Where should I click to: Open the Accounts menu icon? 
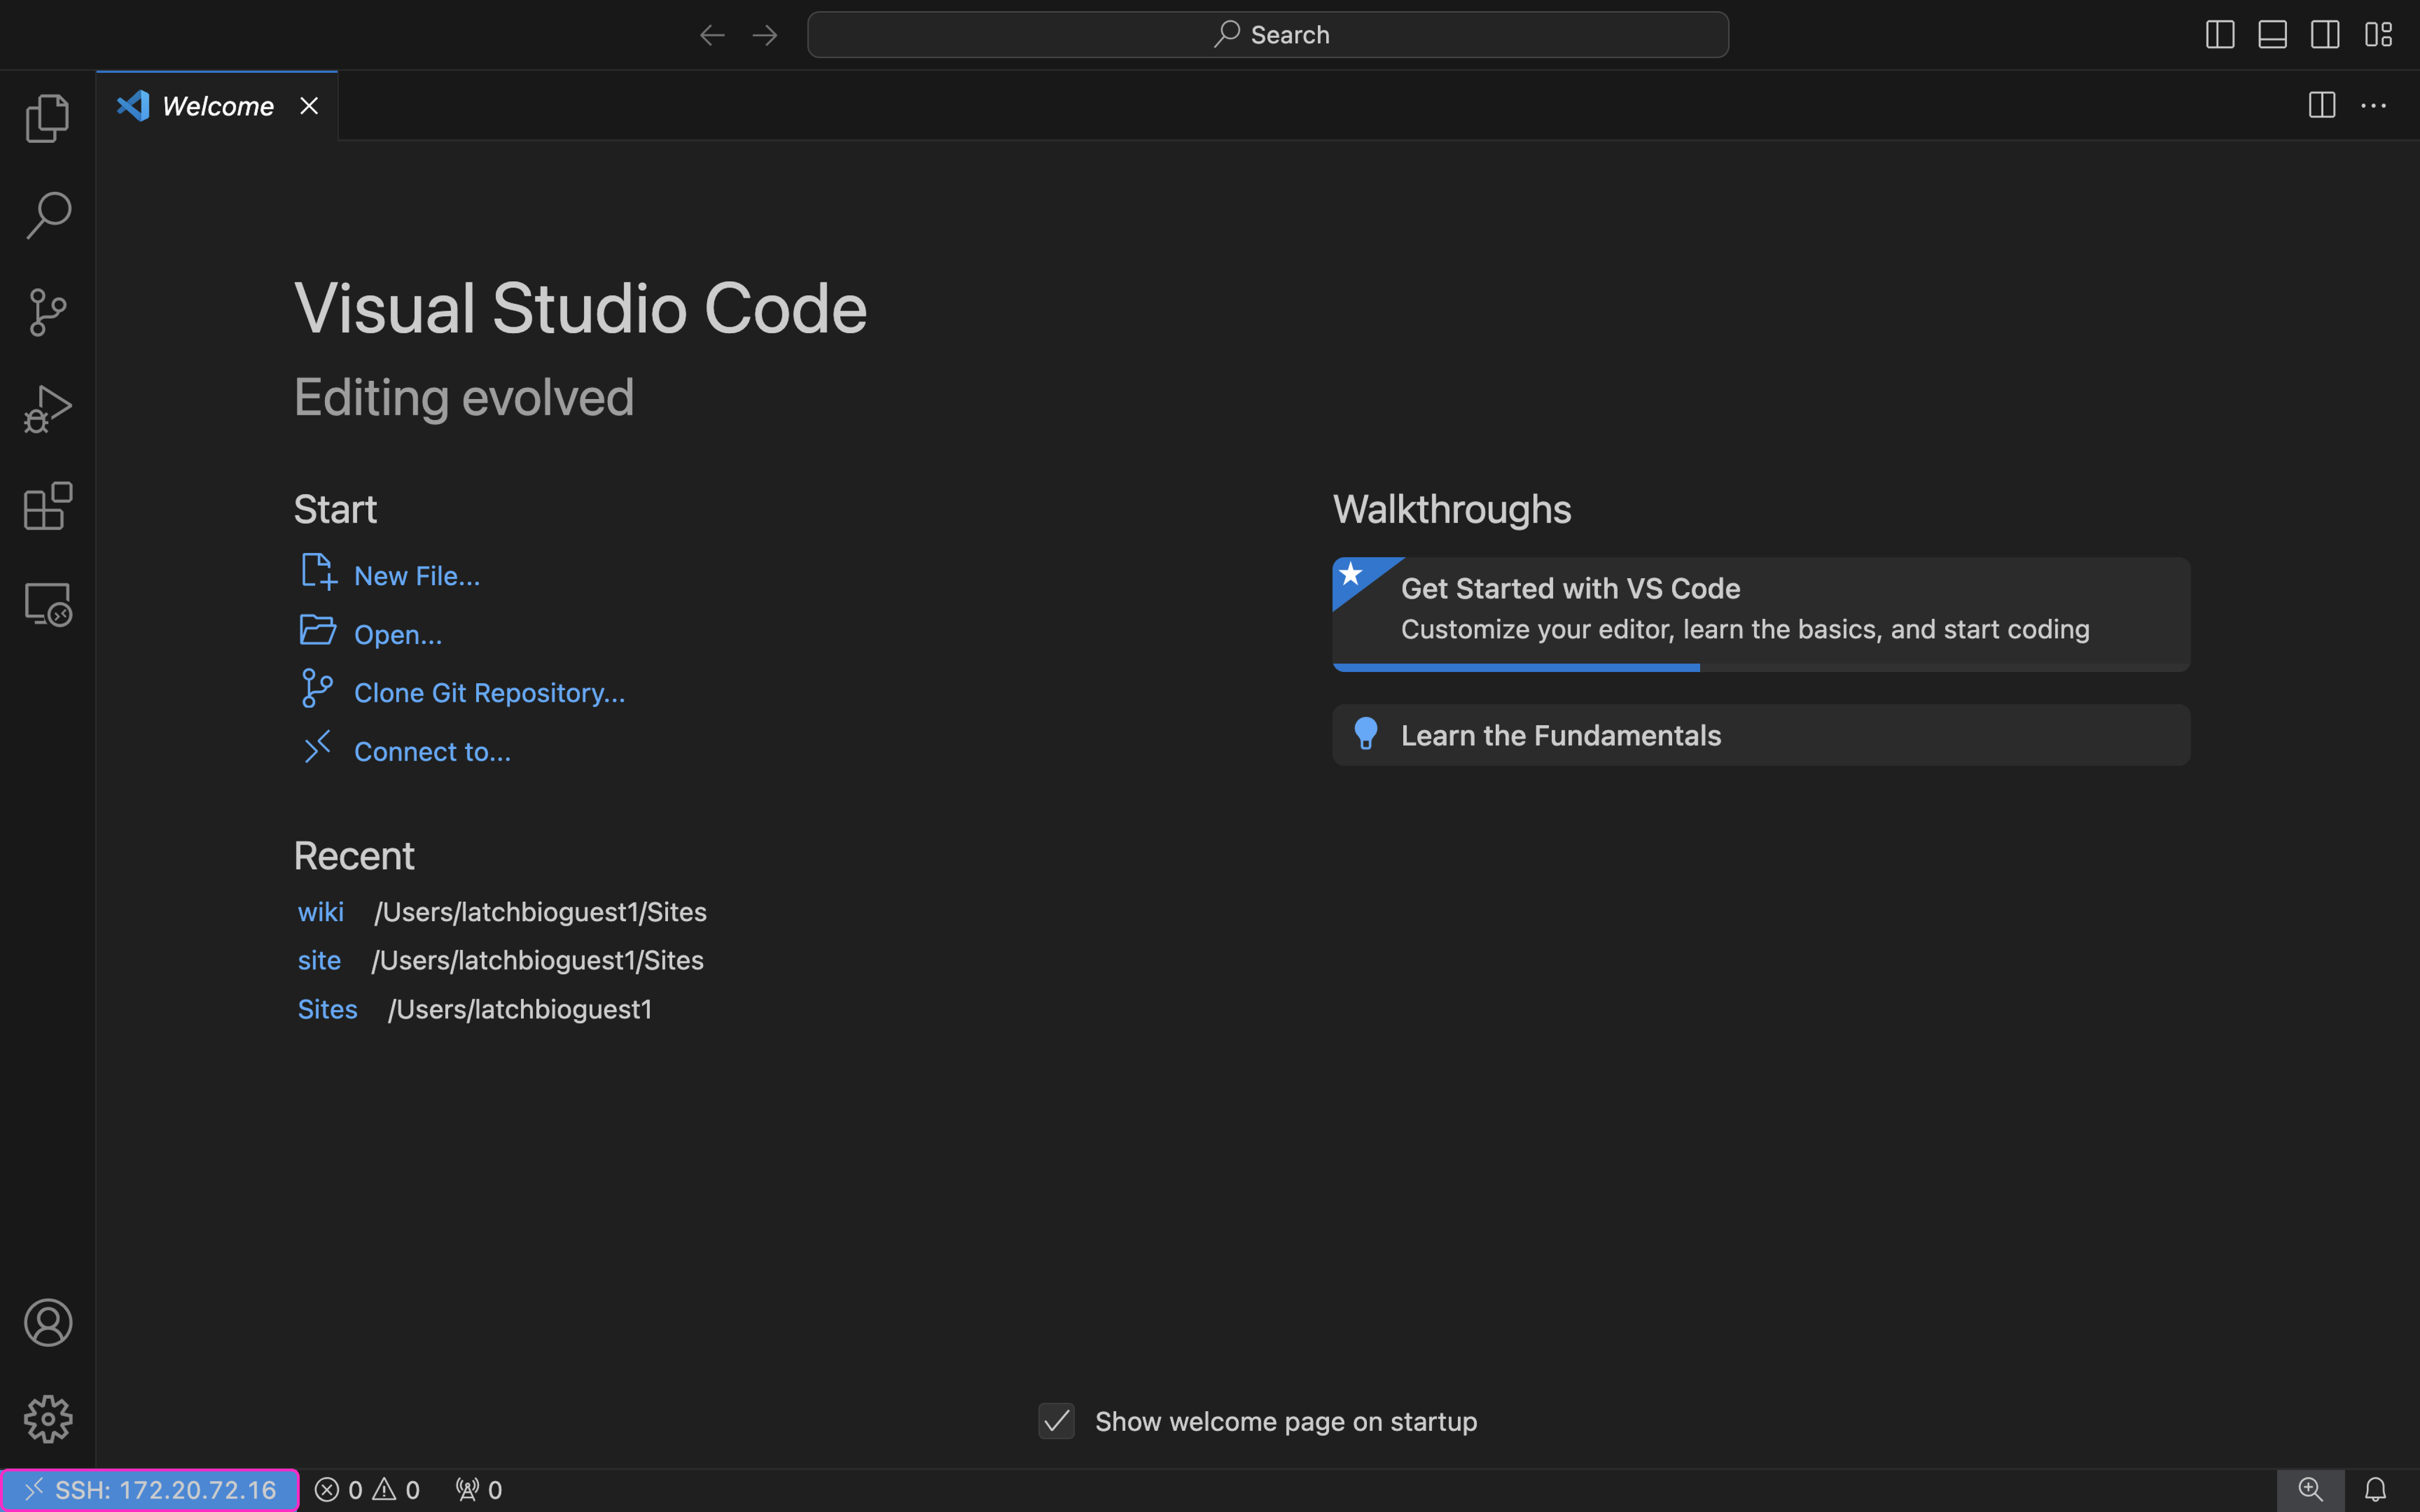(x=48, y=1322)
